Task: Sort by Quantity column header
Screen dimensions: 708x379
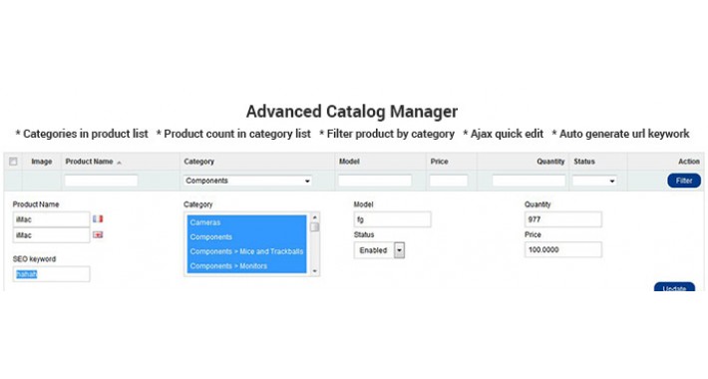Action: (550, 162)
